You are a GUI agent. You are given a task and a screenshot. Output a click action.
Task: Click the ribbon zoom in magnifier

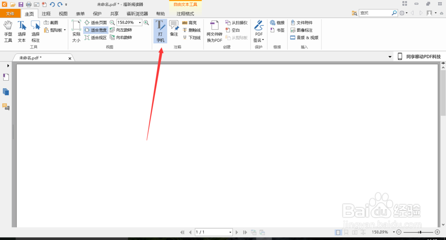tap(146, 22)
